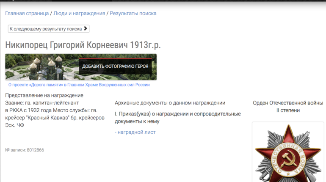Click the 'крейсер "Красный Кавказ"' service line
Image resolution: width=326 pixels, height=182 pixels.
click(x=55, y=118)
